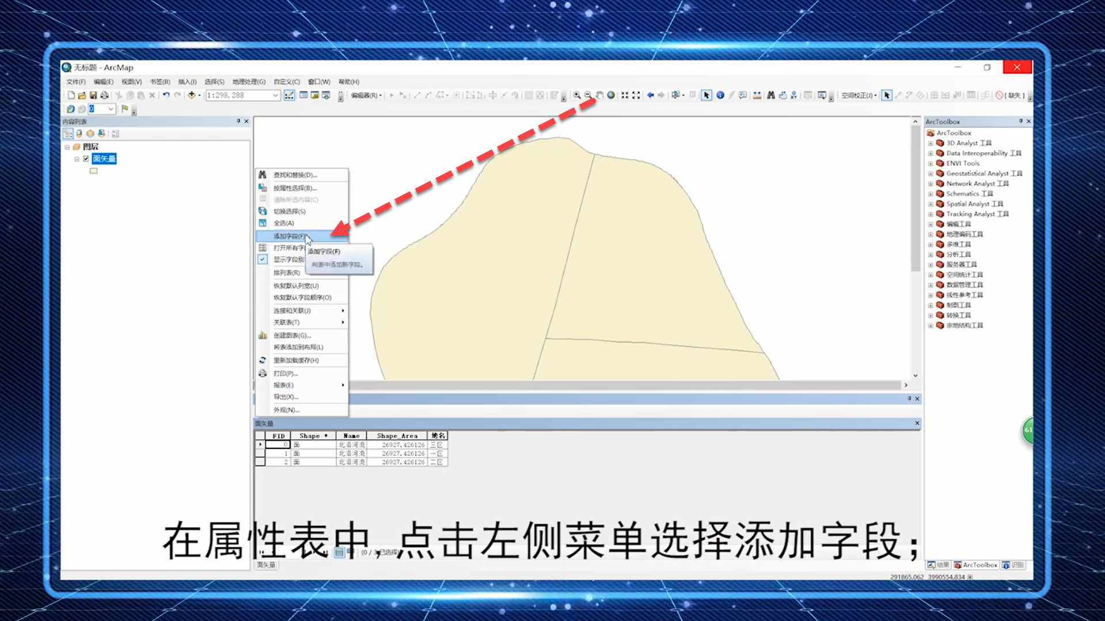Expand the ENVI Tools toolbox
The width and height of the screenshot is (1105, 621).
click(x=931, y=163)
